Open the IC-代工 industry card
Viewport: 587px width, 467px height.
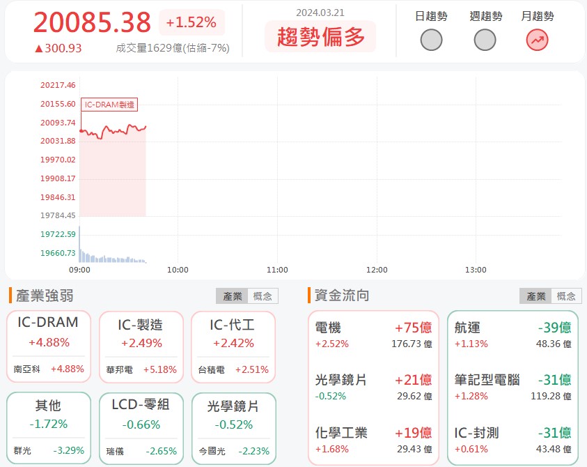click(233, 346)
